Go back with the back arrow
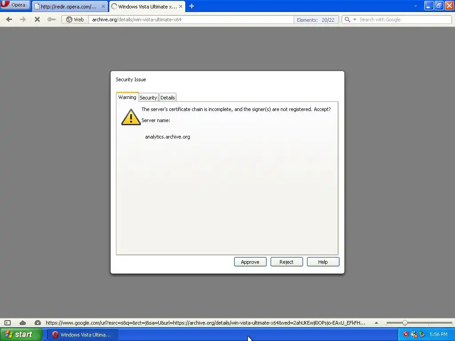Viewport: 455px width, 341px height. tap(9, 20)
